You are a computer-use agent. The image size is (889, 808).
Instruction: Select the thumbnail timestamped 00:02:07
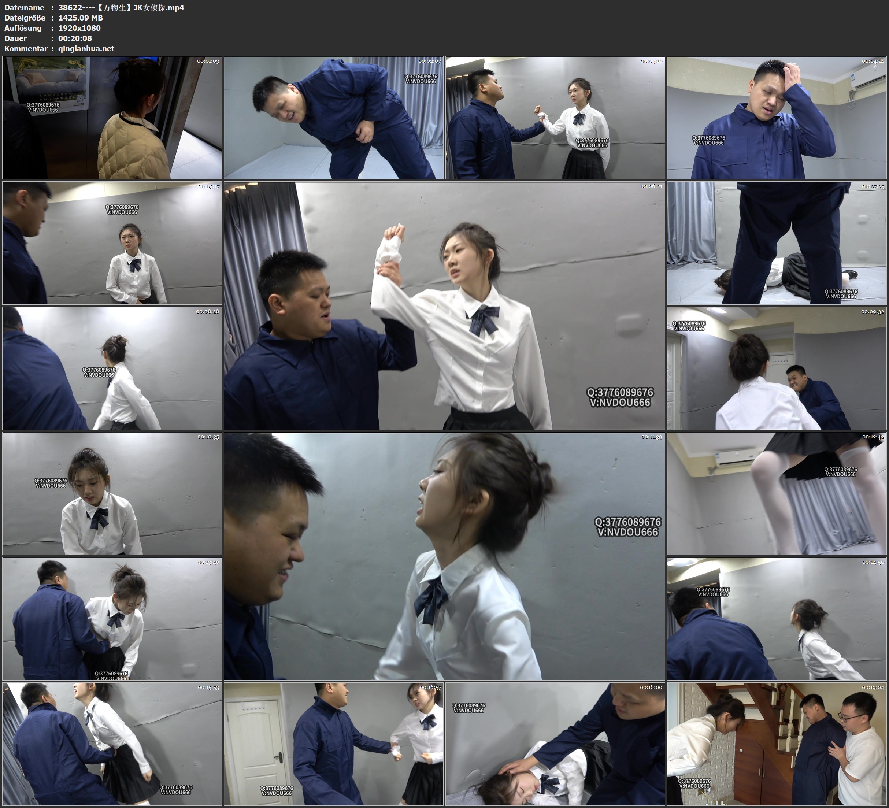click(x=333, y=118)
